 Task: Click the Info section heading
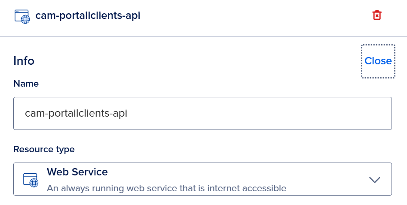pos(24,61)
